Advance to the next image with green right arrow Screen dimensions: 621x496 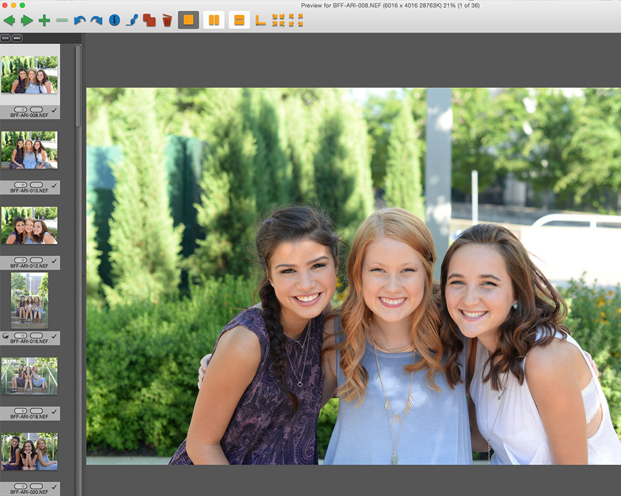[x=27, y=20]
